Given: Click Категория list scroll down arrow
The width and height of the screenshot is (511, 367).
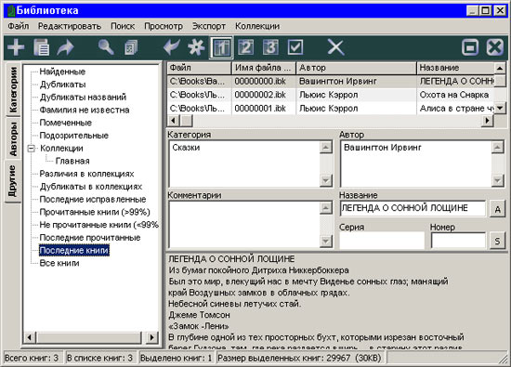Looking at the screenshot, I should pos(326,180).
